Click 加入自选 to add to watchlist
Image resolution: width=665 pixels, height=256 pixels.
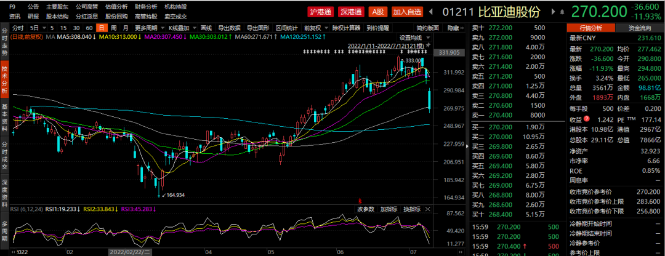tap(407, 12)
